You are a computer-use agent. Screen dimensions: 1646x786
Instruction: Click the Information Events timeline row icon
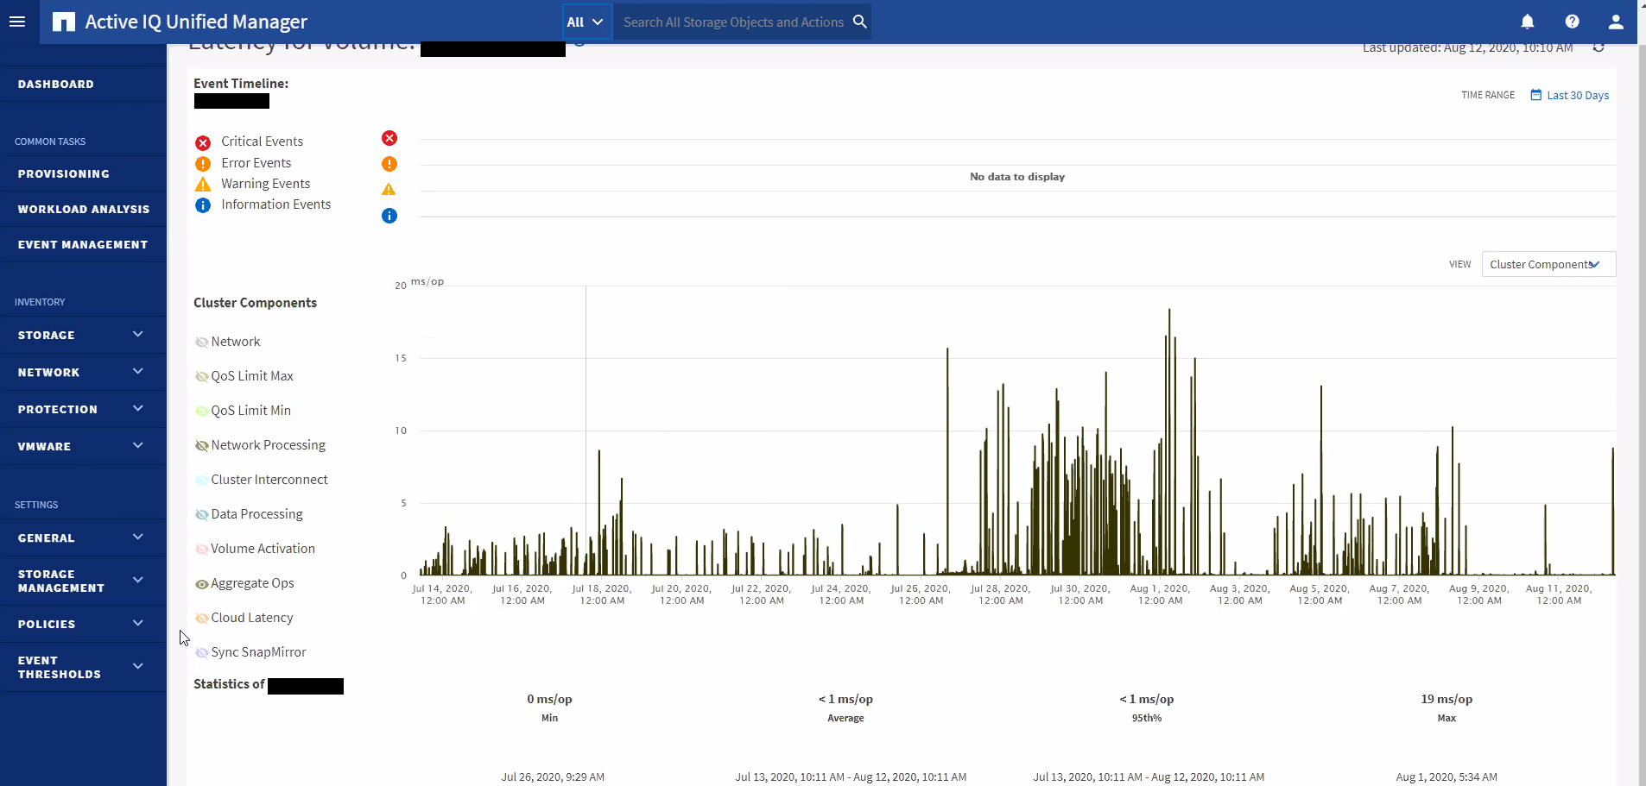pos(389,216)
